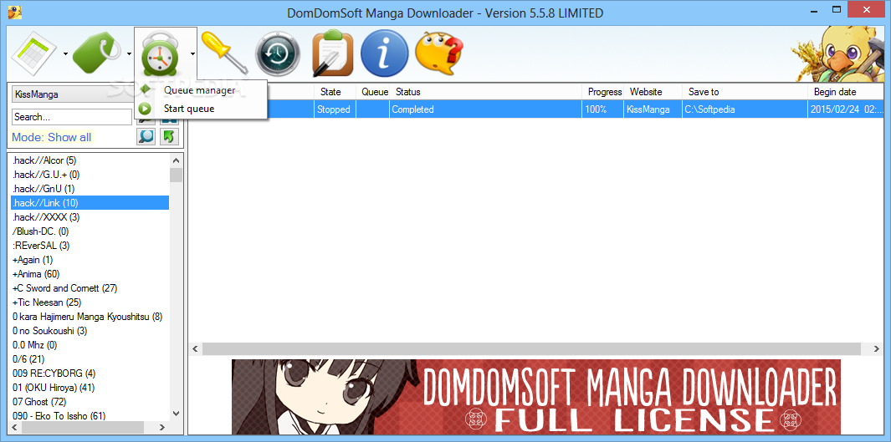The height and width of the screenshot is (442, 891).
Task: Click download table horizontal scrollbar right arrow
Action: (878, 348)
